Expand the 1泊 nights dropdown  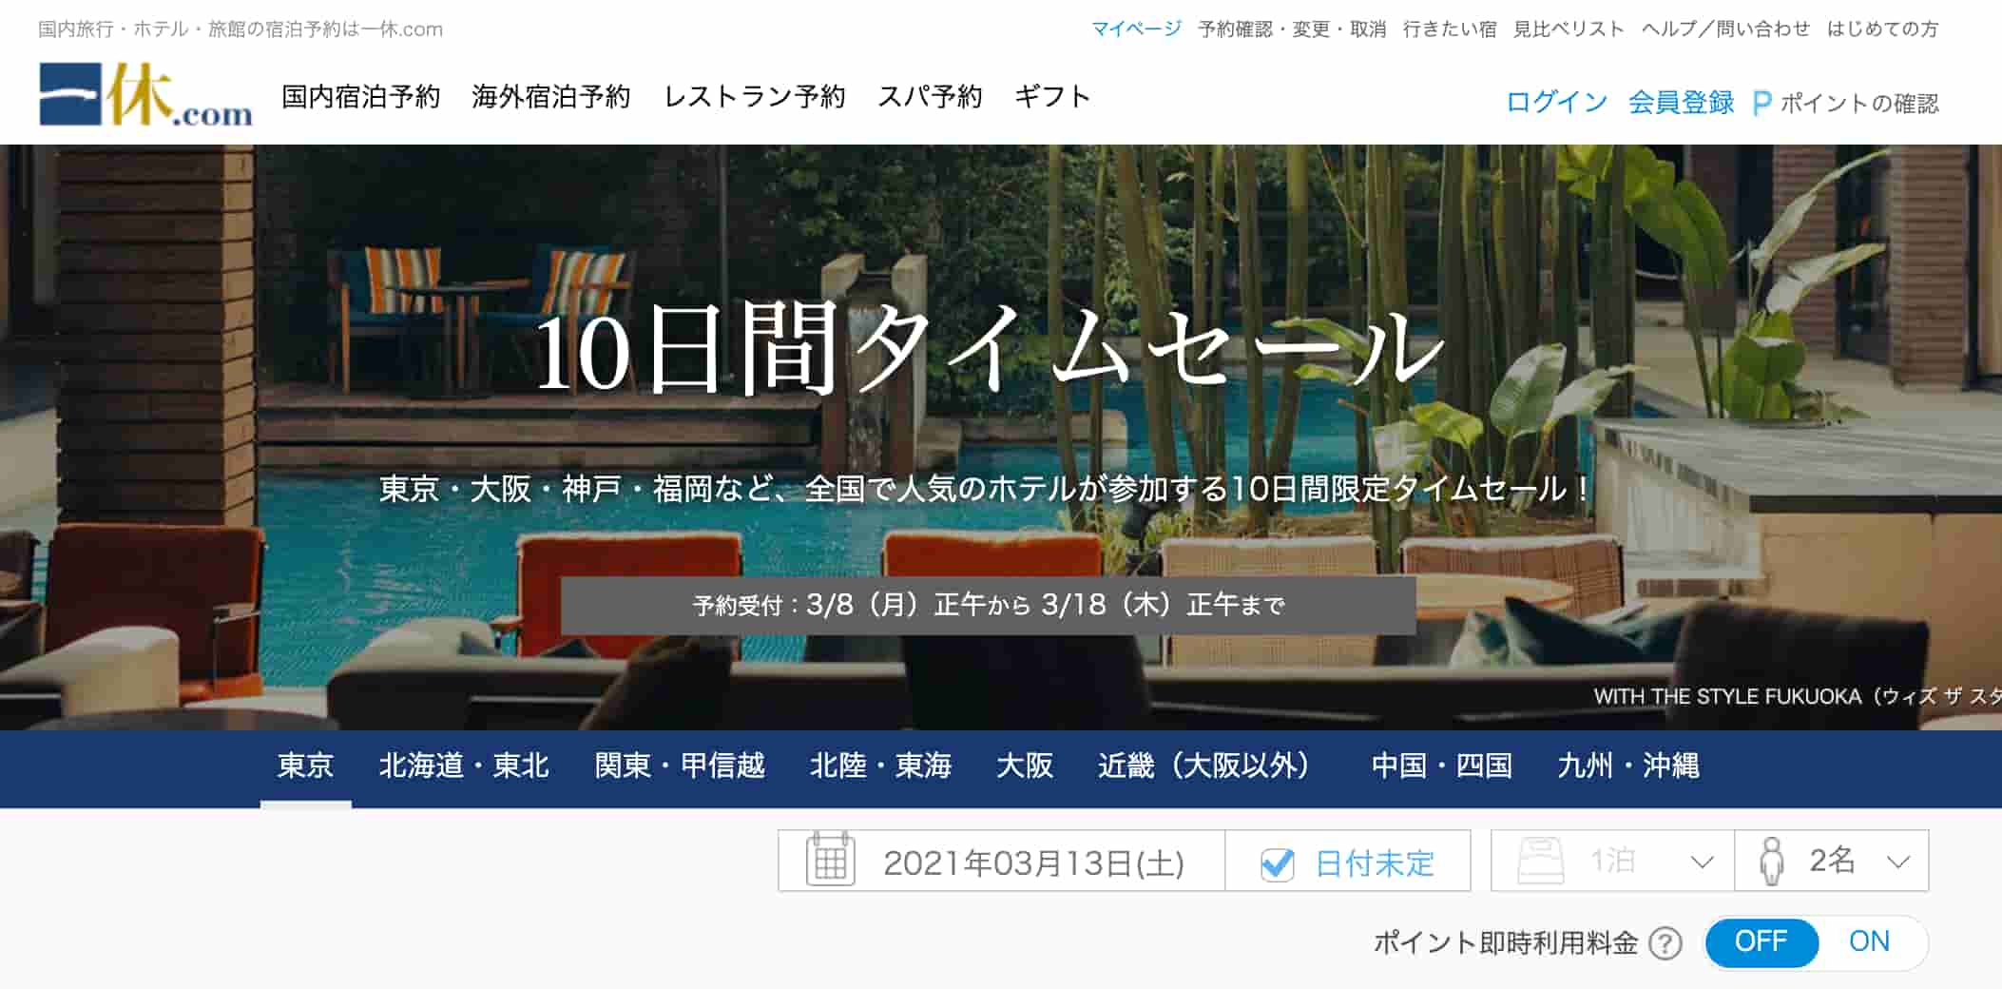[x=1613, y=861]
